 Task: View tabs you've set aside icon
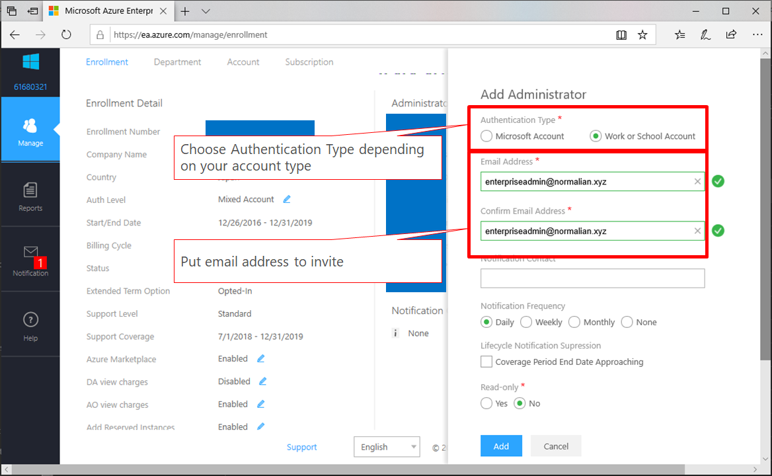(x=12, y=11)
